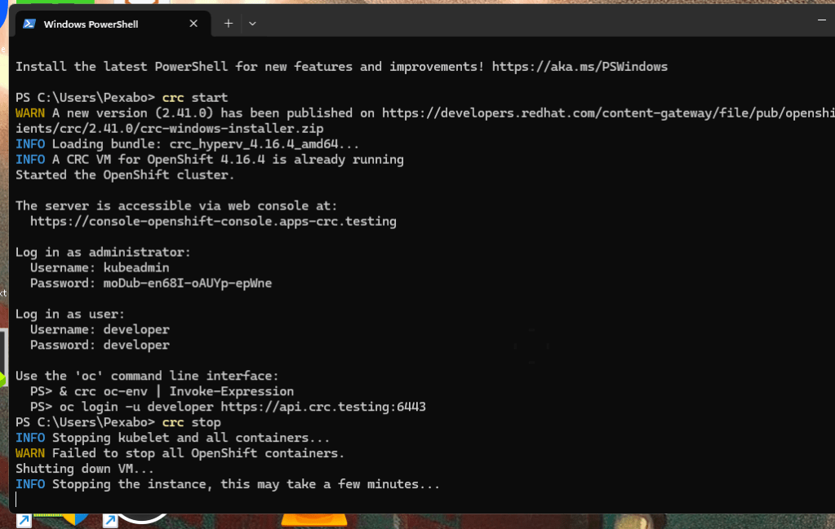
Task: Click the developers.redhat.com download URL
Action: coord(608,113)
